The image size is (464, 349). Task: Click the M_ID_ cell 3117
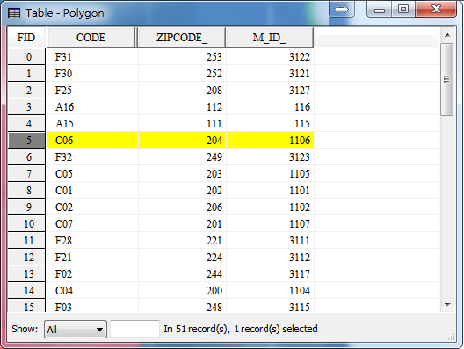[x=270, y=273]
